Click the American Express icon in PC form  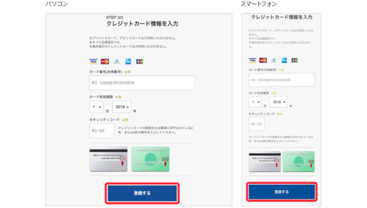click(x=128, y=62)
